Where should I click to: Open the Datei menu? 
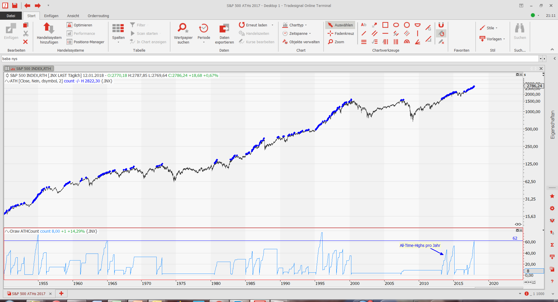tap(11, 16)
